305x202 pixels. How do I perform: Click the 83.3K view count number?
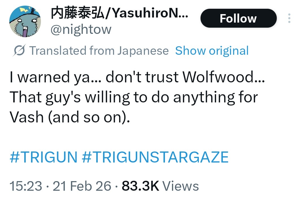click(x=140, y=186)
